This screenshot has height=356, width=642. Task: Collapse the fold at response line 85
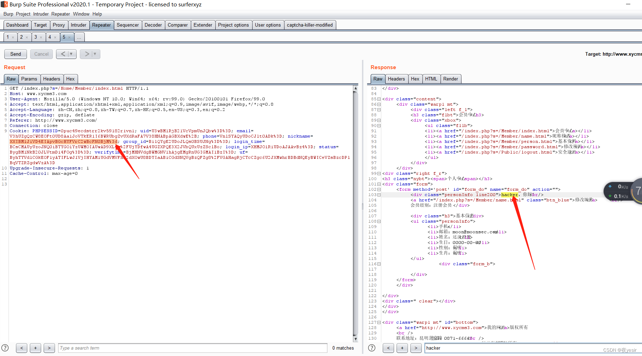(x=379, y=99)
